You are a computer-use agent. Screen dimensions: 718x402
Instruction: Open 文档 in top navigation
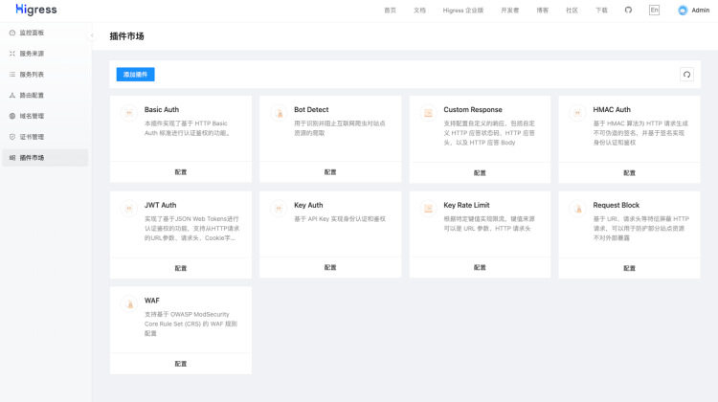(x=419, y=11)
